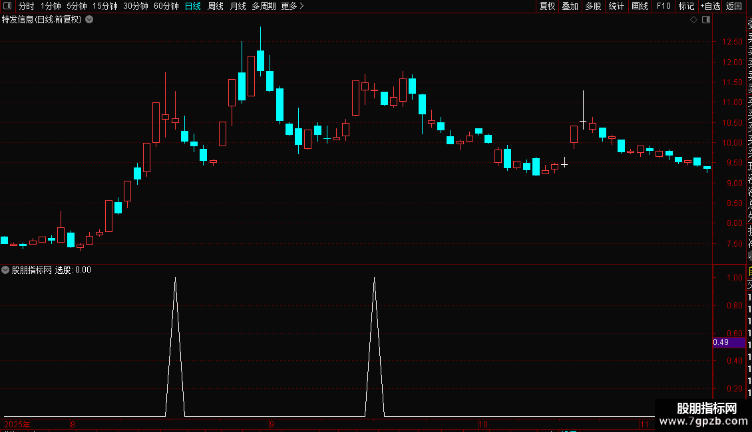Click the 标记 mark button
The image size is (752, 432).
686,6
